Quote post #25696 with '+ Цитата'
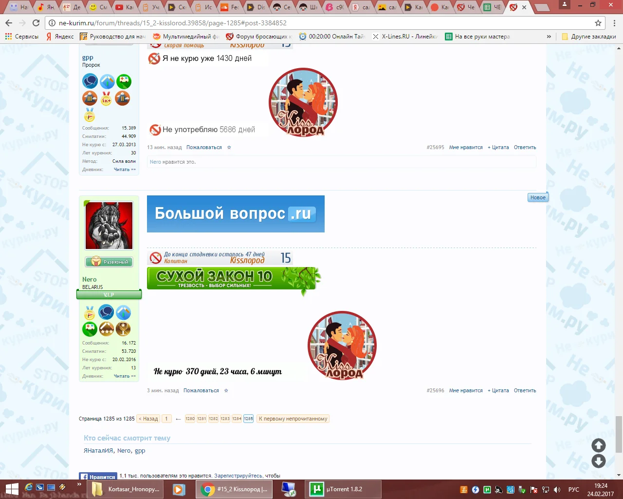This screenshot has width=623, height=499. [x=498, y=390]
